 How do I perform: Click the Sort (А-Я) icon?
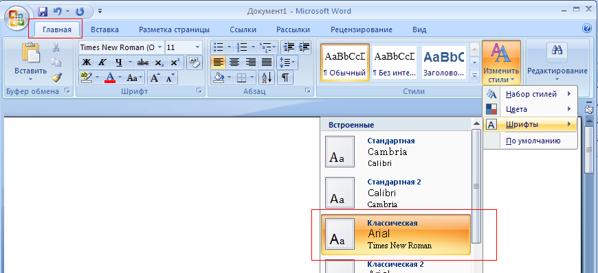tap(267, 78)
